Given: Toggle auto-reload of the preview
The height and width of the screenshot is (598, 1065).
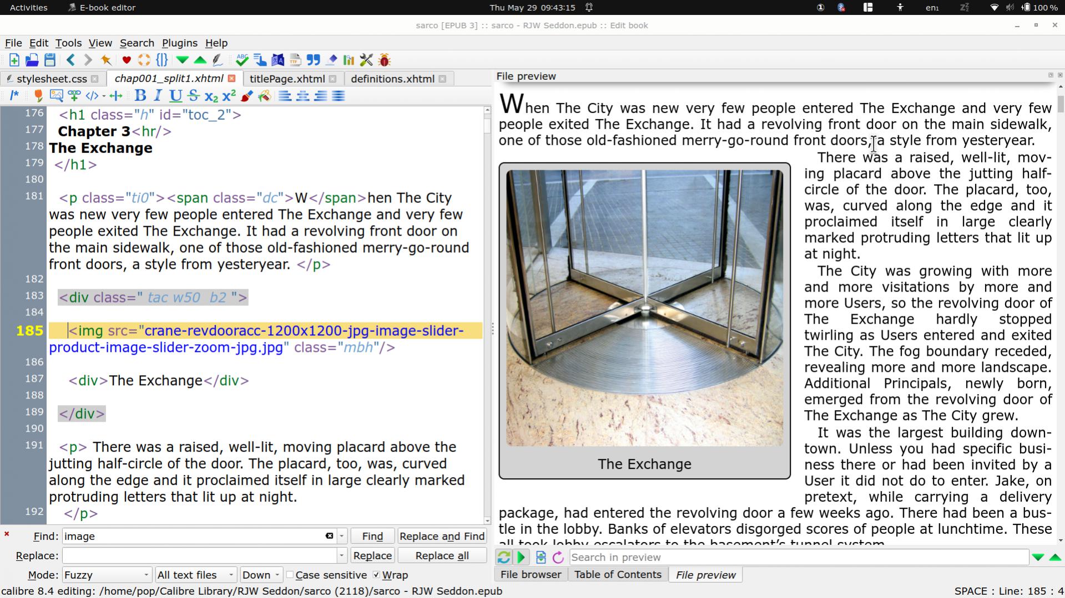Looking at the screenshot, I should point(503,558).
